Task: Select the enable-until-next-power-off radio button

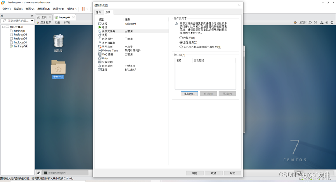Action: click(181, 47)
